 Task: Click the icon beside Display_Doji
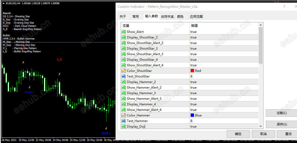click(124, 126)
